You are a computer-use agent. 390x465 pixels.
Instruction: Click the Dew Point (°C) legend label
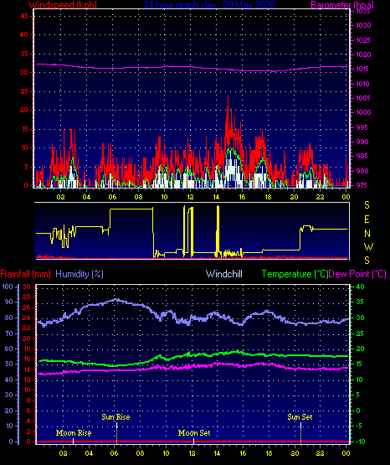click(357, 274)
